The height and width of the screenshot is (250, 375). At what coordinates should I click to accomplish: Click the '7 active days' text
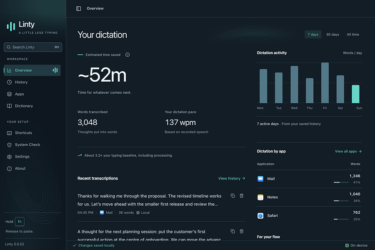pyautogui.click(x=267, y=124)
